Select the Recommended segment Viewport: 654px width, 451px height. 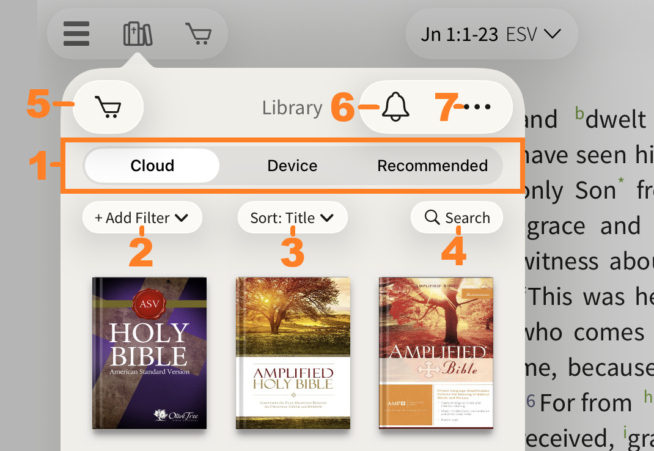click(x=432, y=166)
